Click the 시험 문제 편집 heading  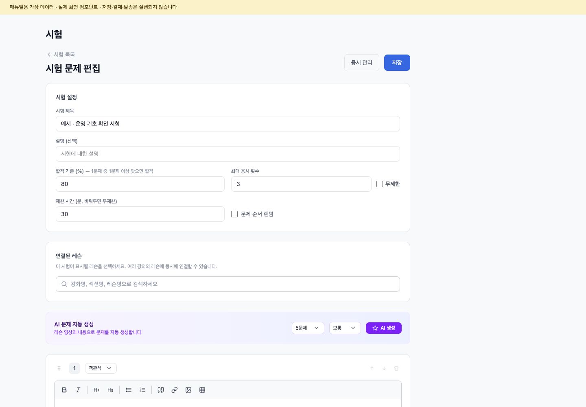(x=73, y=68)
